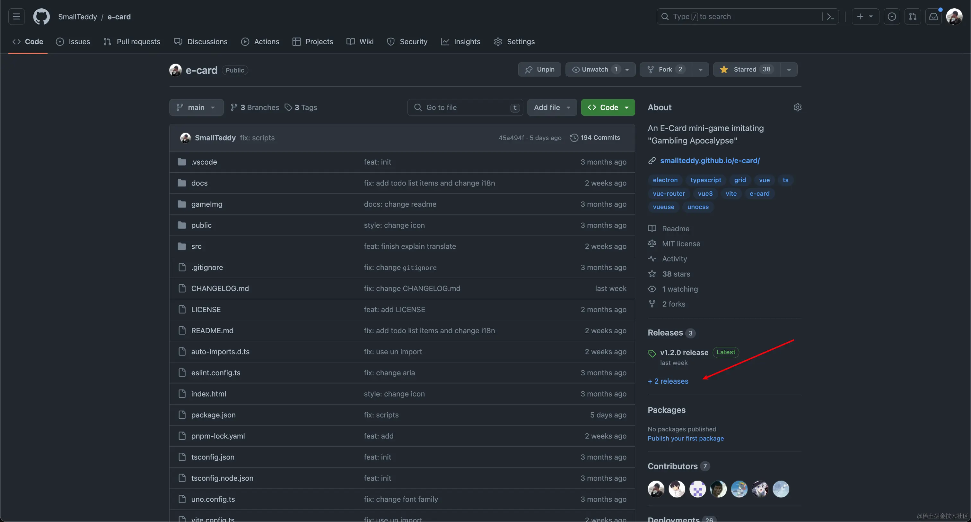Open the smallteddy.github.io/e-card/ link
971x522 pixels.
[710, 160]
